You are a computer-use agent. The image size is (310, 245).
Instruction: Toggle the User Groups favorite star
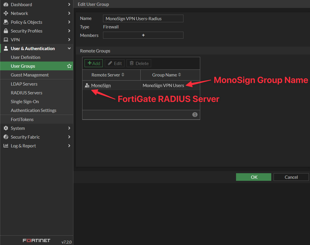tap(69, 66)
